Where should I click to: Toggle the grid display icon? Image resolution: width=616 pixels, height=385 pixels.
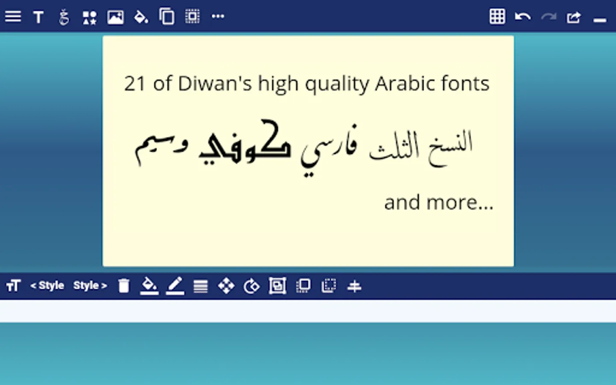tap(497, 17)
